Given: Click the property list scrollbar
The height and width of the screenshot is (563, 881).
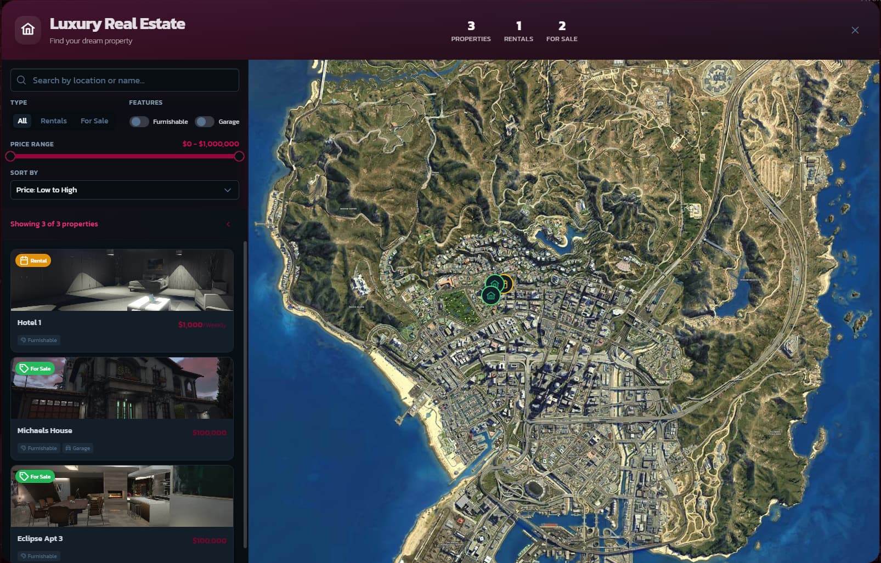Looking at the screenshot, I should 245,395.
